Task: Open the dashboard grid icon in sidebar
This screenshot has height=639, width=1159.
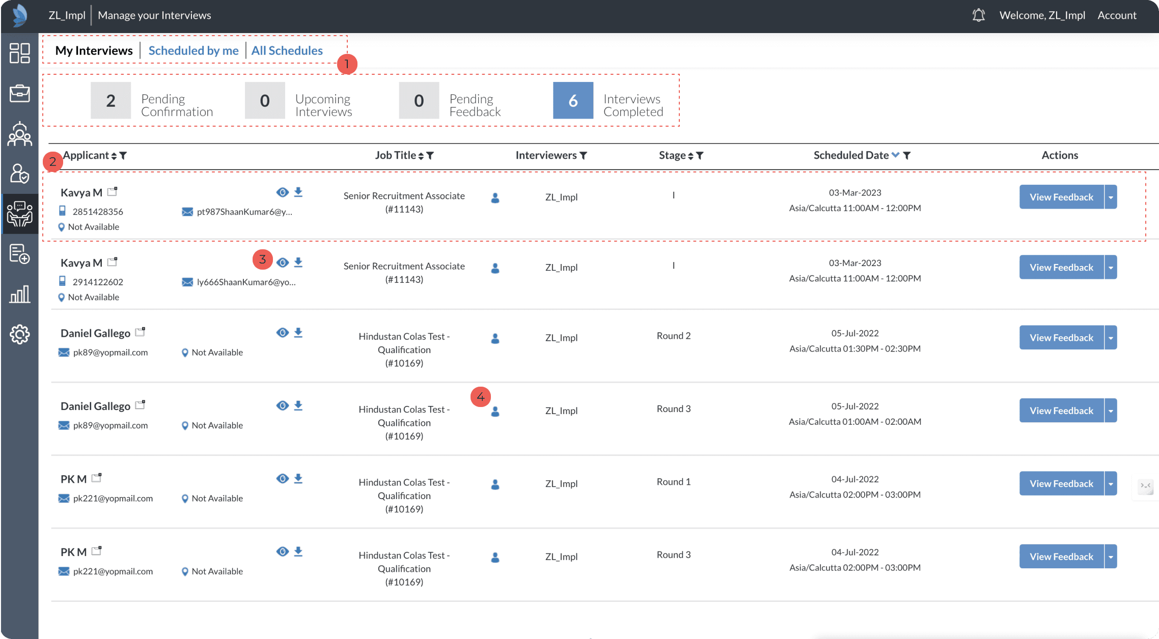Action: tap(19, 53)
